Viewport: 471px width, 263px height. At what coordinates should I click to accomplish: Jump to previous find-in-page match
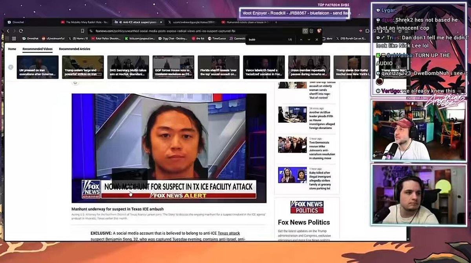coord(301,40)
